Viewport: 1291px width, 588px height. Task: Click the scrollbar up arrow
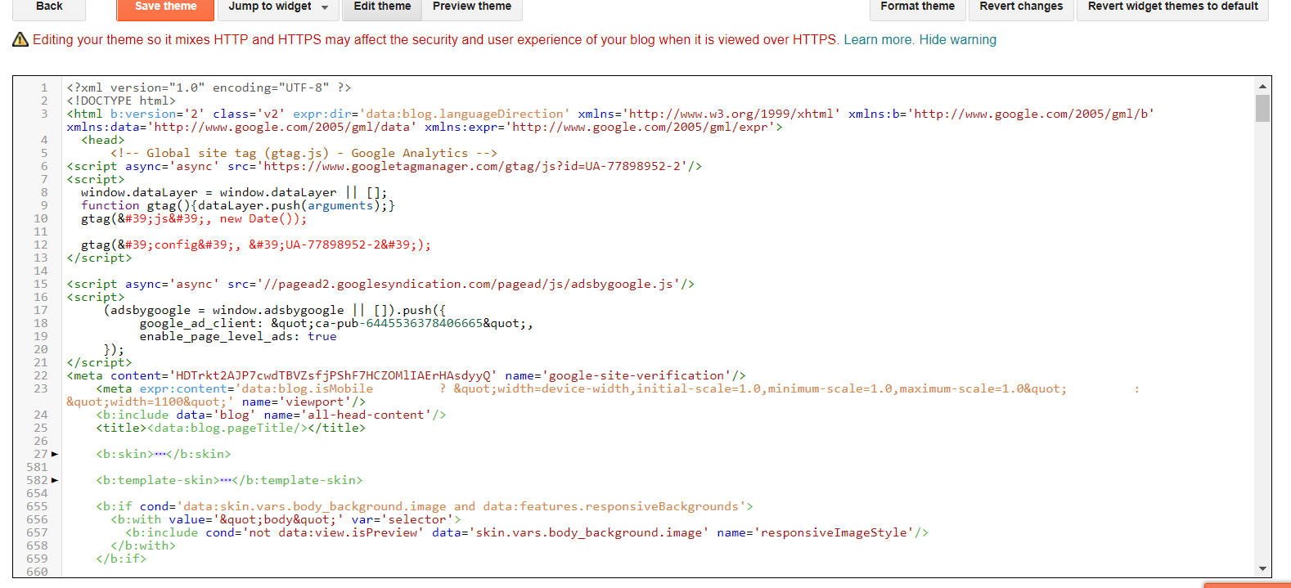(x=1262, y=85)
